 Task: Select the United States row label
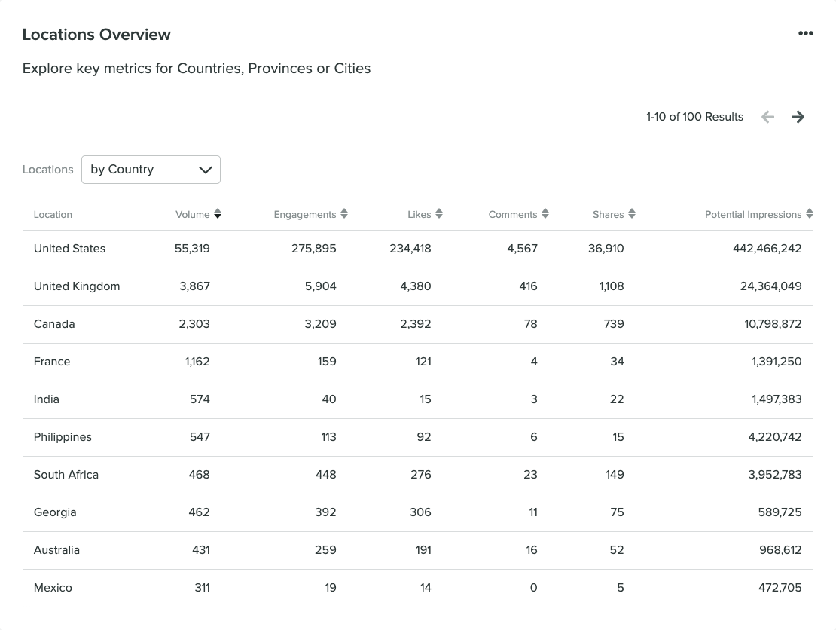coord(69,249)
